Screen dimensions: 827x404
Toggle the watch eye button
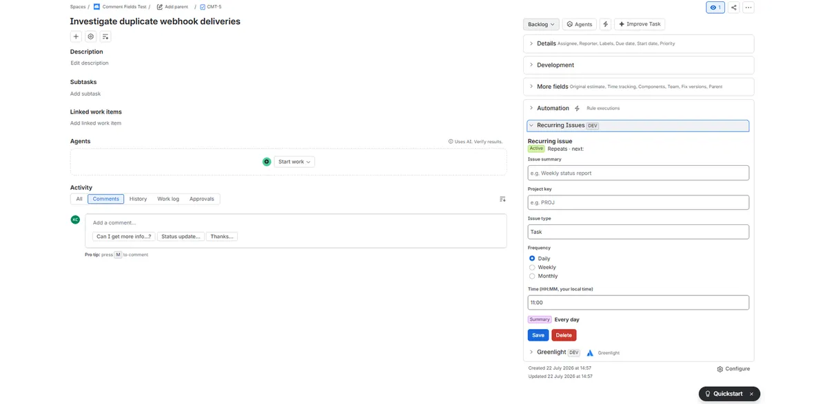coord(715,8)
